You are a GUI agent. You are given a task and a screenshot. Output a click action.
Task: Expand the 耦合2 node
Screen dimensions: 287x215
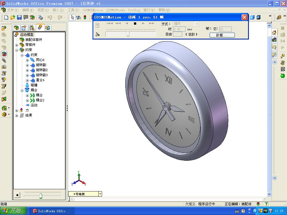tap(27, 101)
